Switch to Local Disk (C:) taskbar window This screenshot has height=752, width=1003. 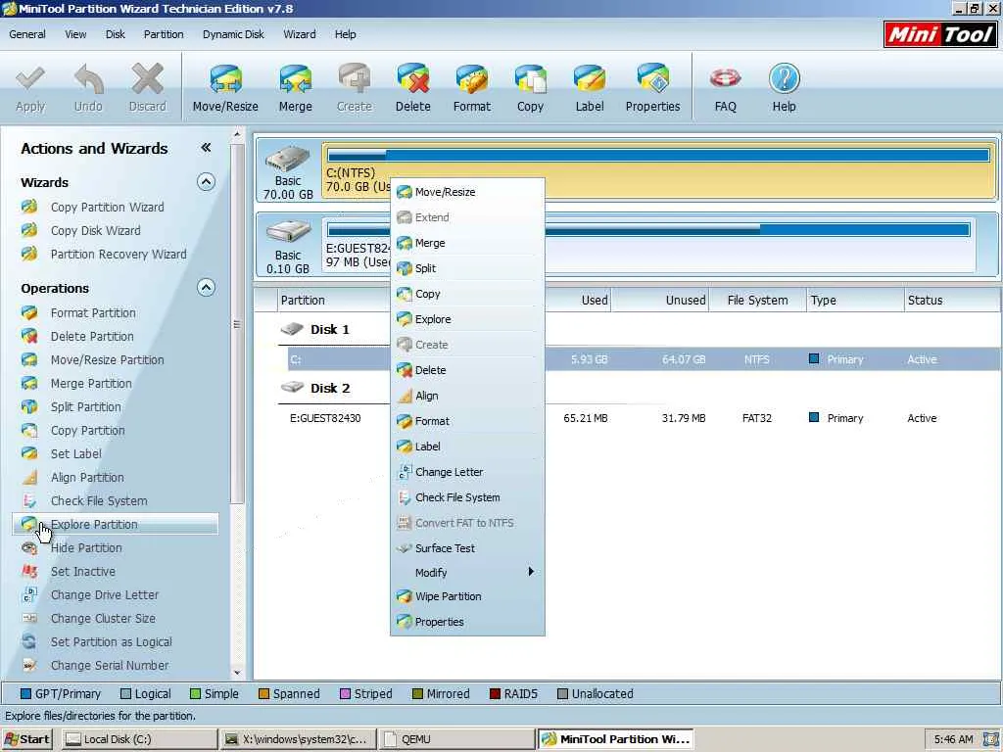(140, 739)
